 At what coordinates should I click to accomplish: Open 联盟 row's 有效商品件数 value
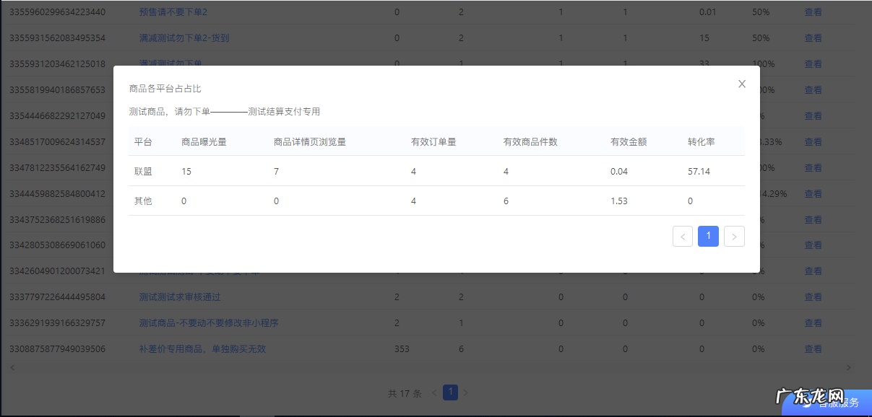pyautogui.click(x=506, y=171)
